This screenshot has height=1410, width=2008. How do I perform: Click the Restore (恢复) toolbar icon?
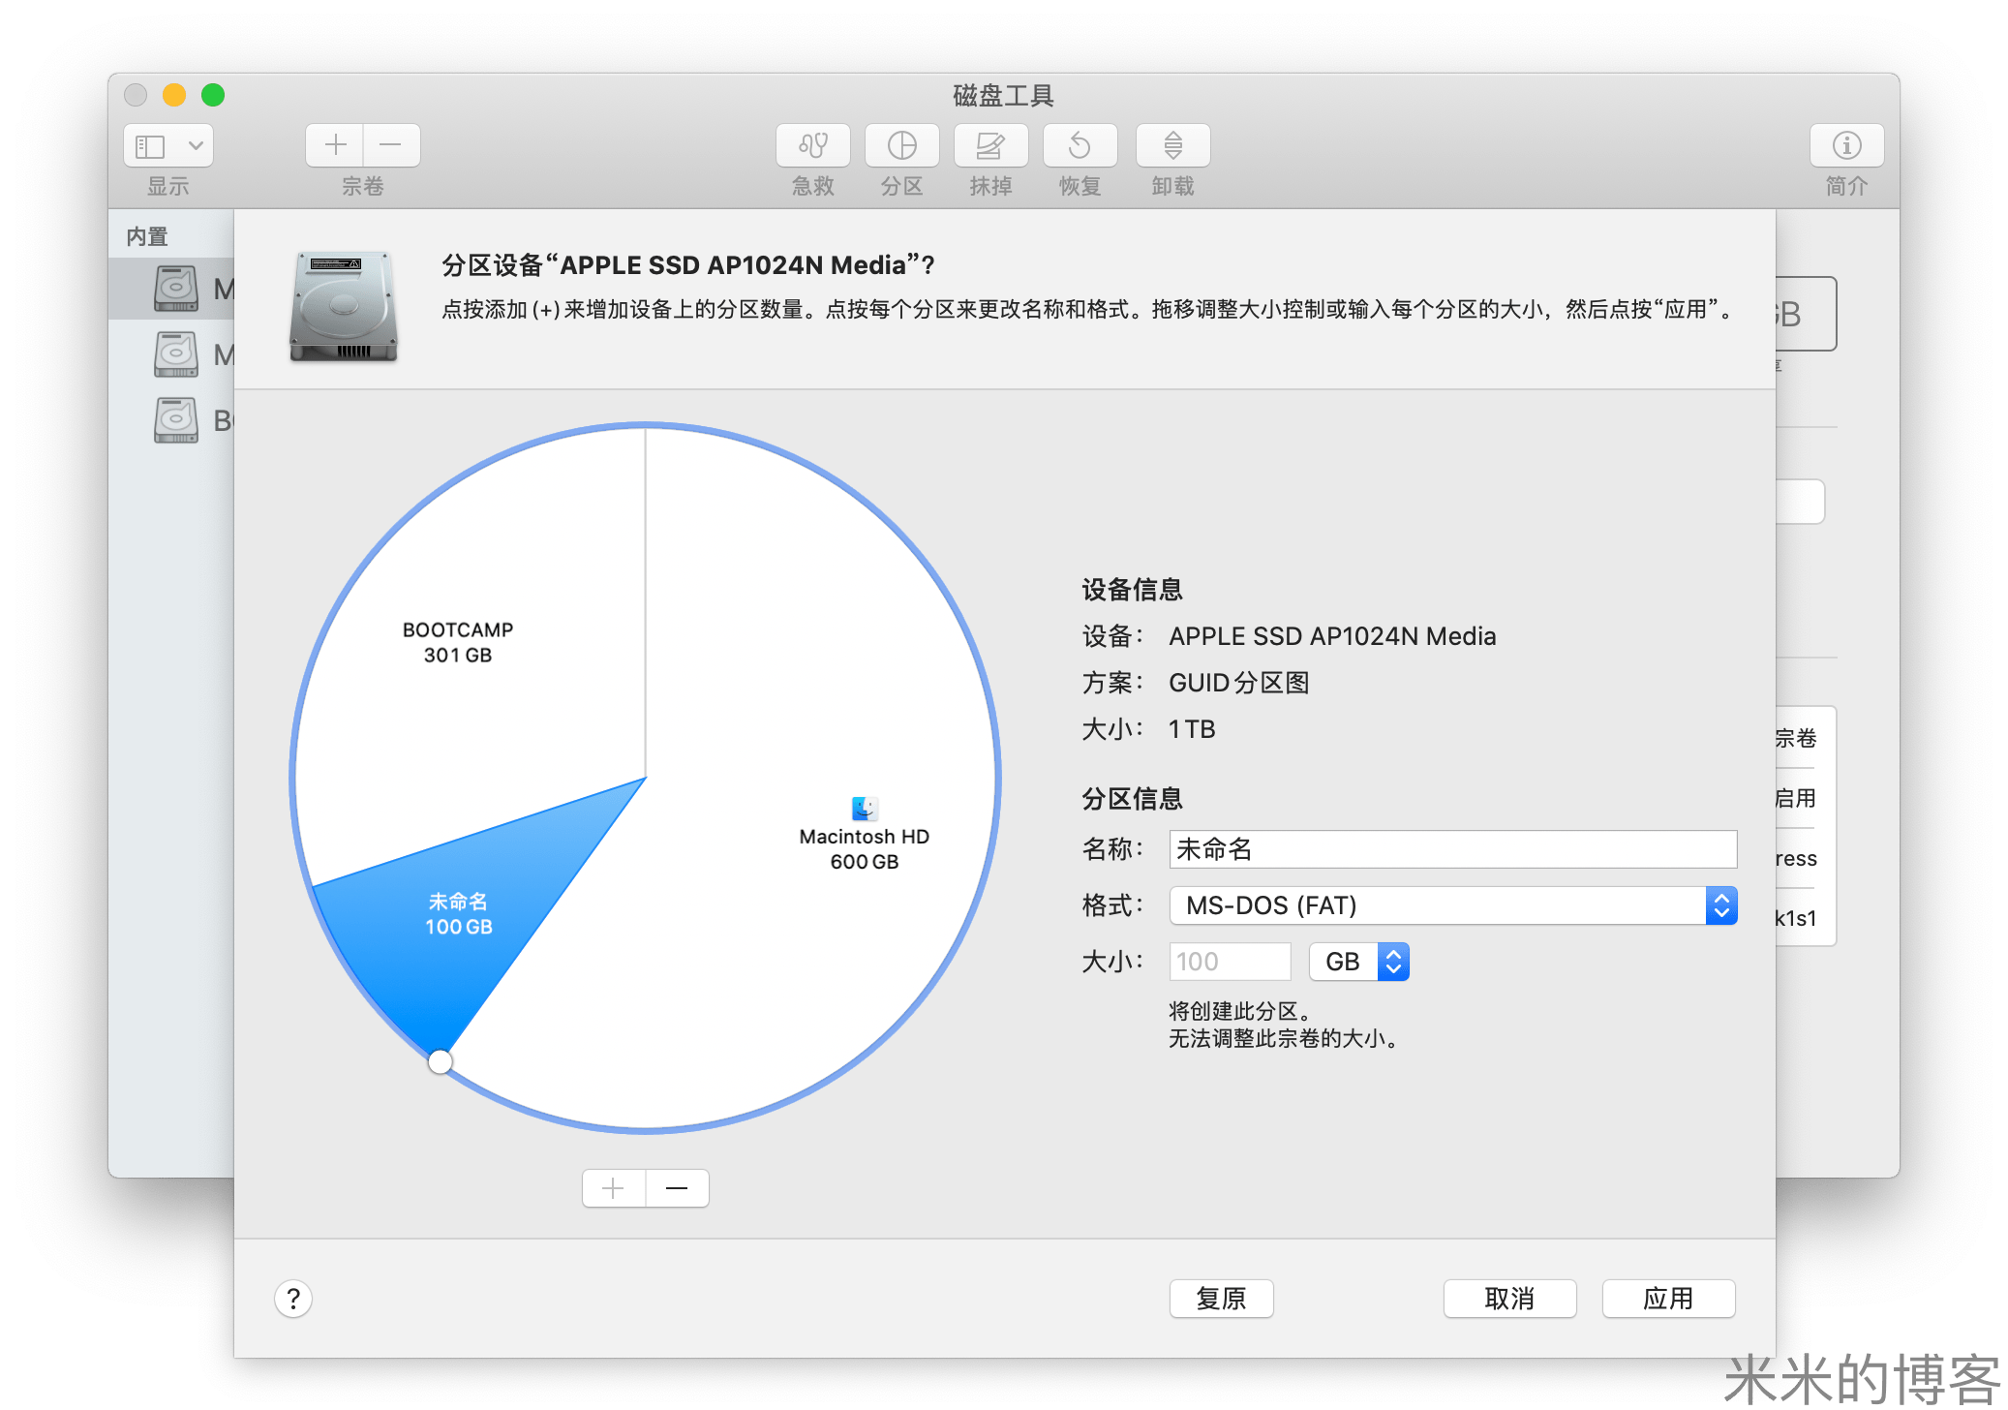(1080, 146)
